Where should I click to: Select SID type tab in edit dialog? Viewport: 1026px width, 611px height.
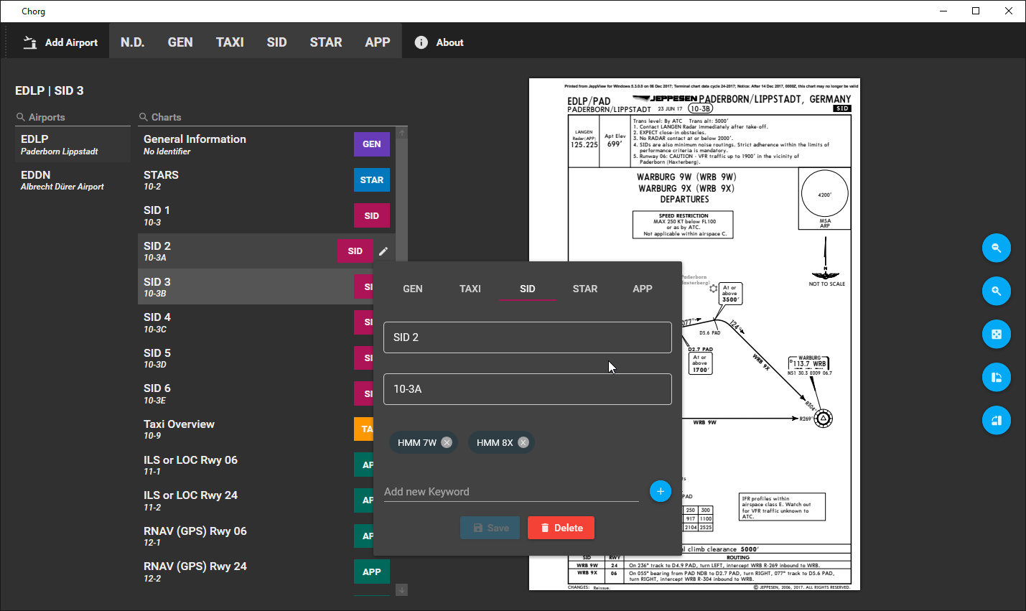(528, 289)
